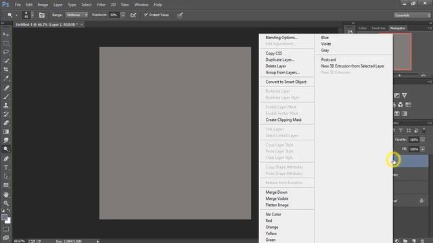
Task: Open the Exposure slider dropdown arrow
Action: click(x=123, y=15)
